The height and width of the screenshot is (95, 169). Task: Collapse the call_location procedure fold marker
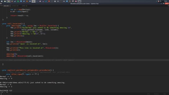[x=1, y=23]
